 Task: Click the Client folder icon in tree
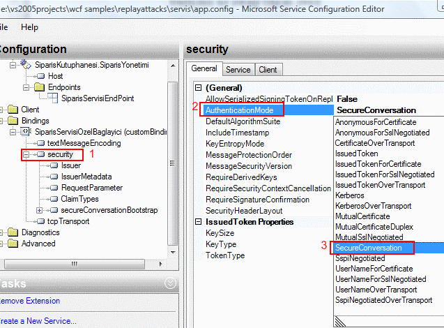tap(13, 110)
